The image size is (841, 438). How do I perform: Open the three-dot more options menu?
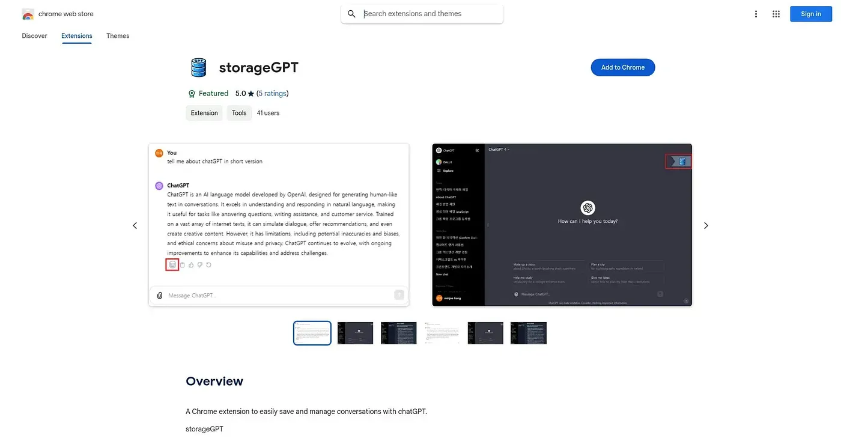click(756, 14)
